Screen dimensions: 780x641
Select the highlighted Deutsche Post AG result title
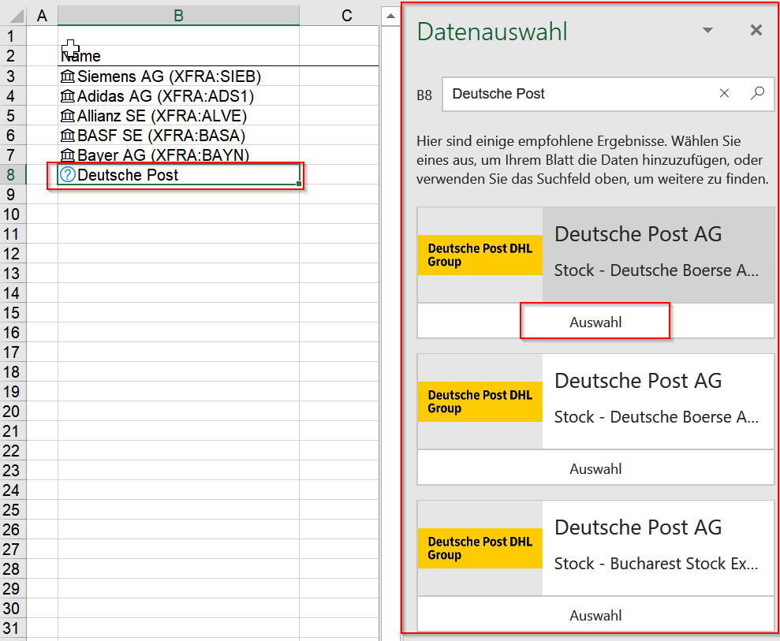click(638, 233)
